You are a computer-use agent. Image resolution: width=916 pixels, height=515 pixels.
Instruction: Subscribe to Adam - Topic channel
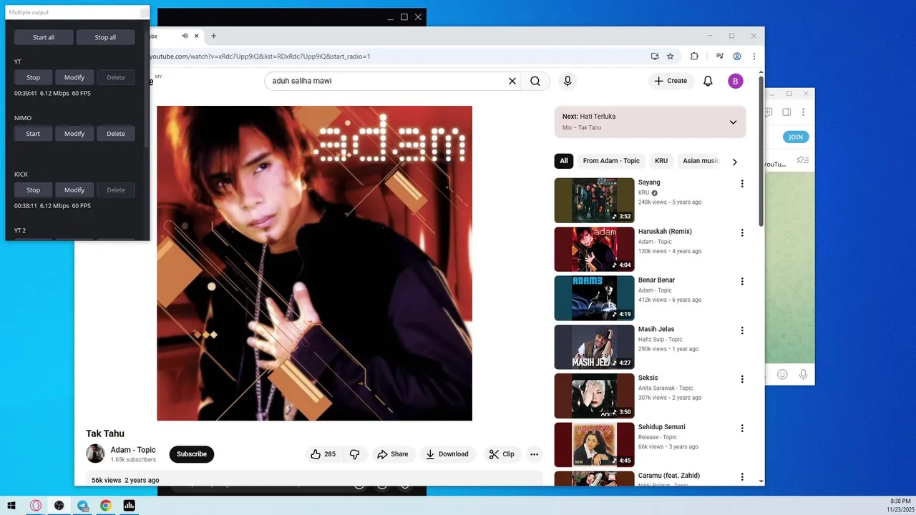click(192, 454)
